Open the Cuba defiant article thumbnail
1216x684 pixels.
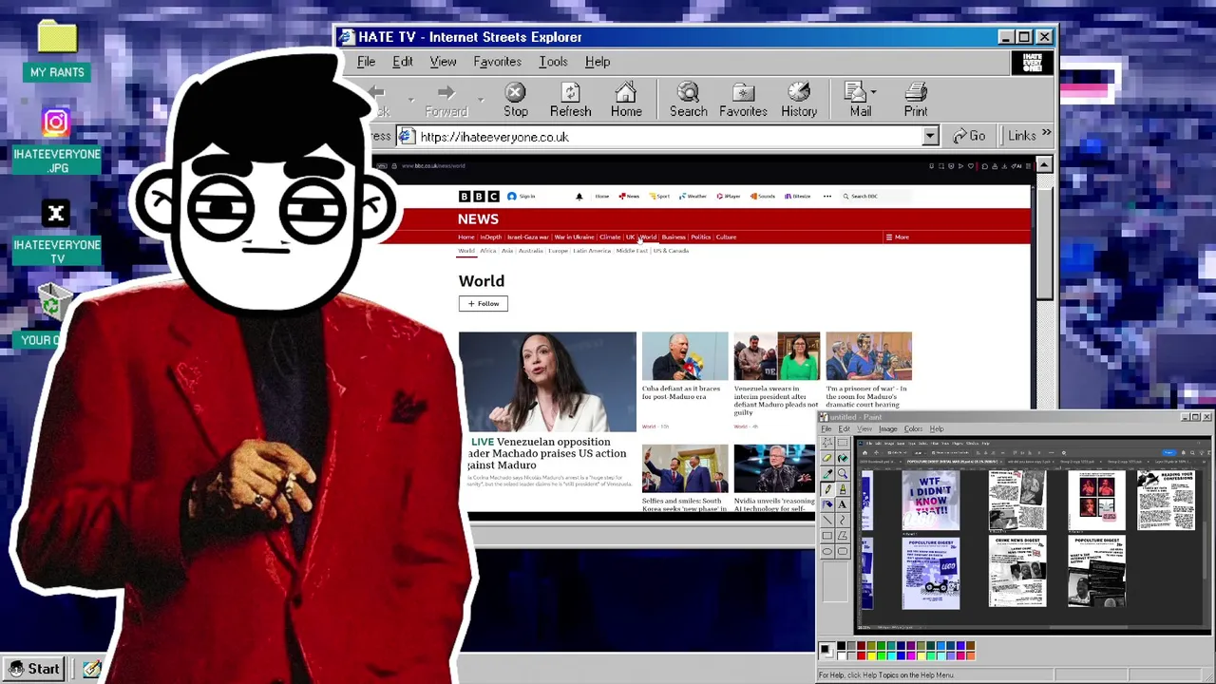tap(685, 356)
